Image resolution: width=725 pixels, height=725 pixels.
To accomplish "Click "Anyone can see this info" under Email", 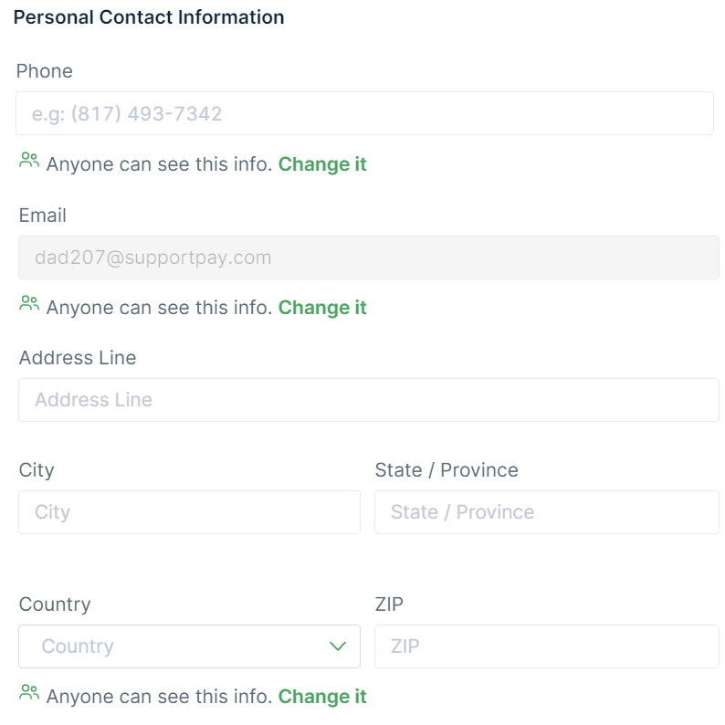I will tap(159, 308).
